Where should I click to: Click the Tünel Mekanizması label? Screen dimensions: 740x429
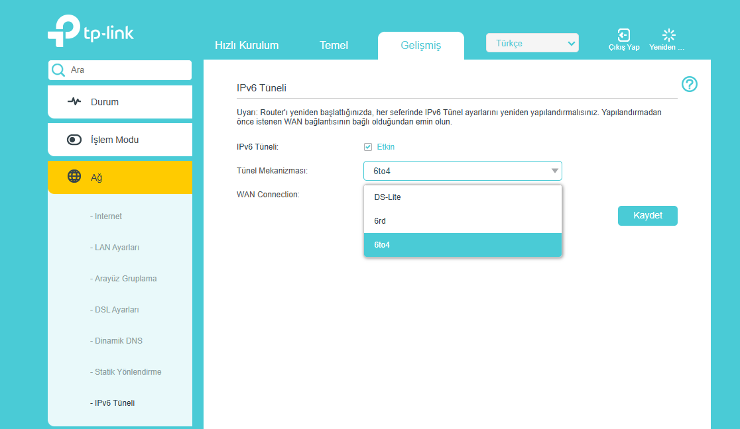point(272,171)
